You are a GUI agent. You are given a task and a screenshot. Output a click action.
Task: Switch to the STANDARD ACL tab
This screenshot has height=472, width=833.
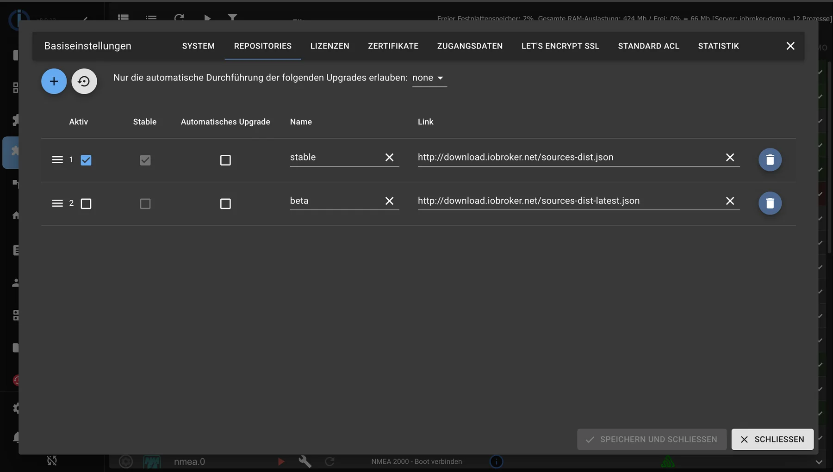pyautogui.click(x=648, y=46)
